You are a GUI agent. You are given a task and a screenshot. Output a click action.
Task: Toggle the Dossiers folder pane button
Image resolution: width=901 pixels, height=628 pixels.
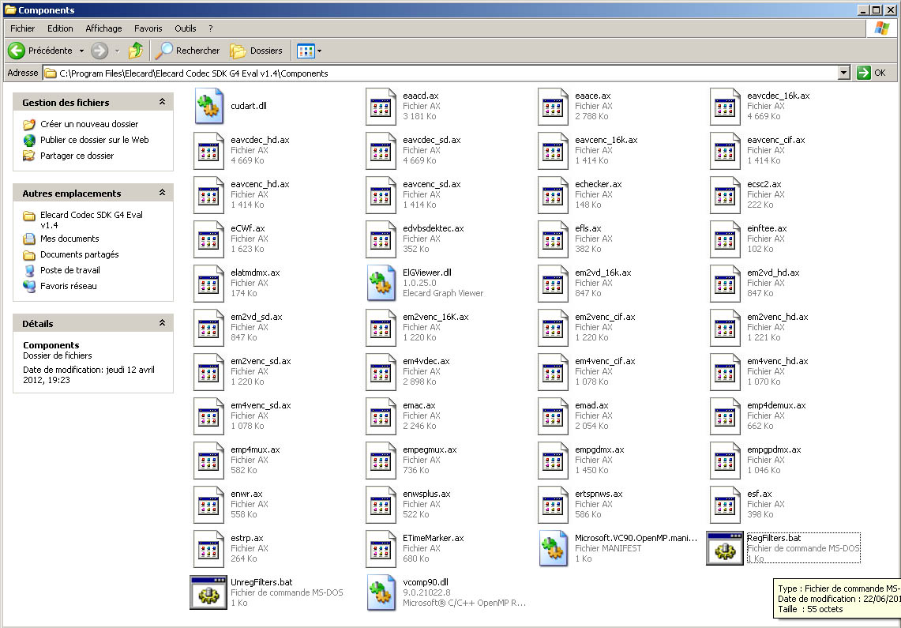click(x=257, y=51)
